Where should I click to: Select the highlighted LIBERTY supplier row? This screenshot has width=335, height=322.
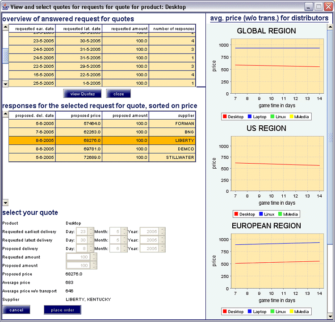coord(102,140)
